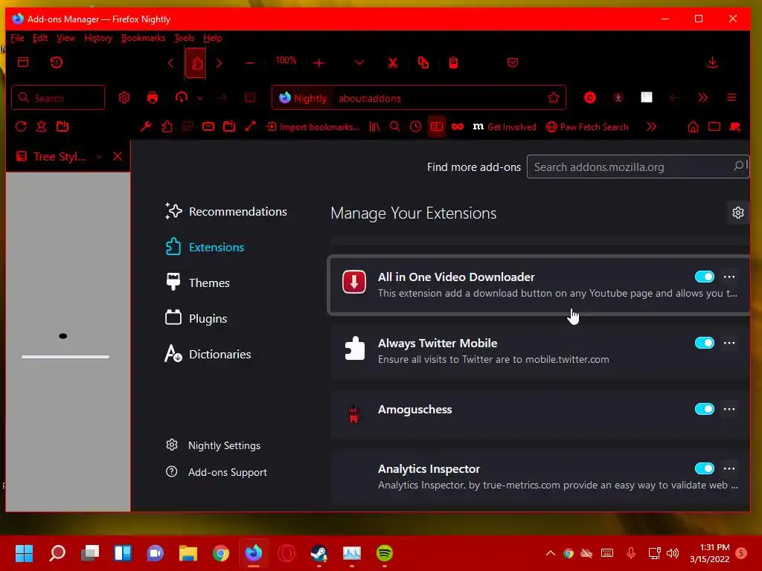
Task: Click the Home house icon
Action: [693, 126]
